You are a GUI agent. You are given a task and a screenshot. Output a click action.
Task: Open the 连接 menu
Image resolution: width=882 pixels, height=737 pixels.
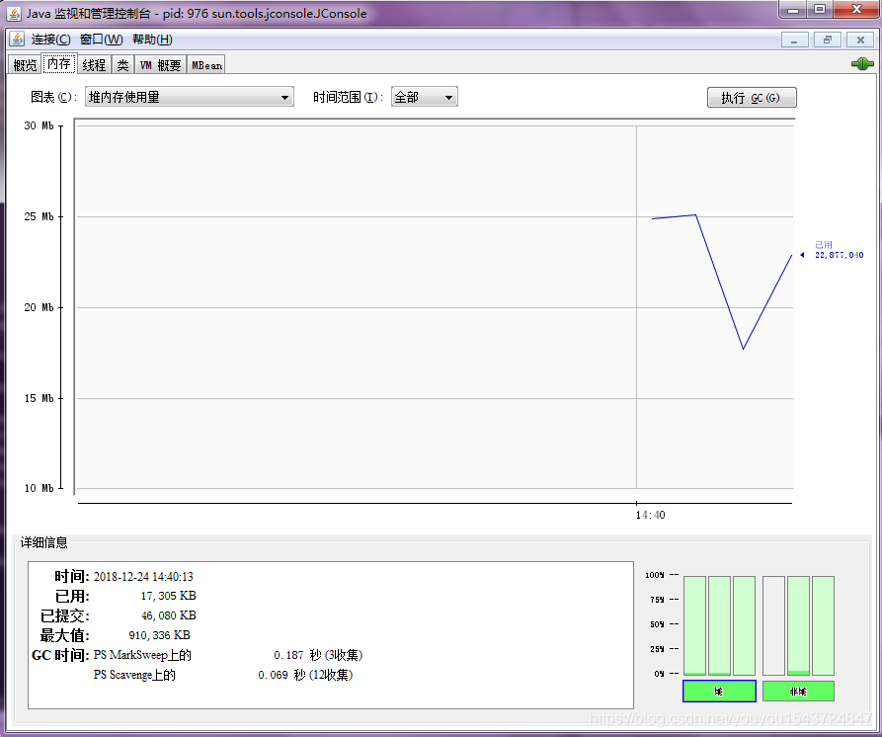(x=50, y=40)
